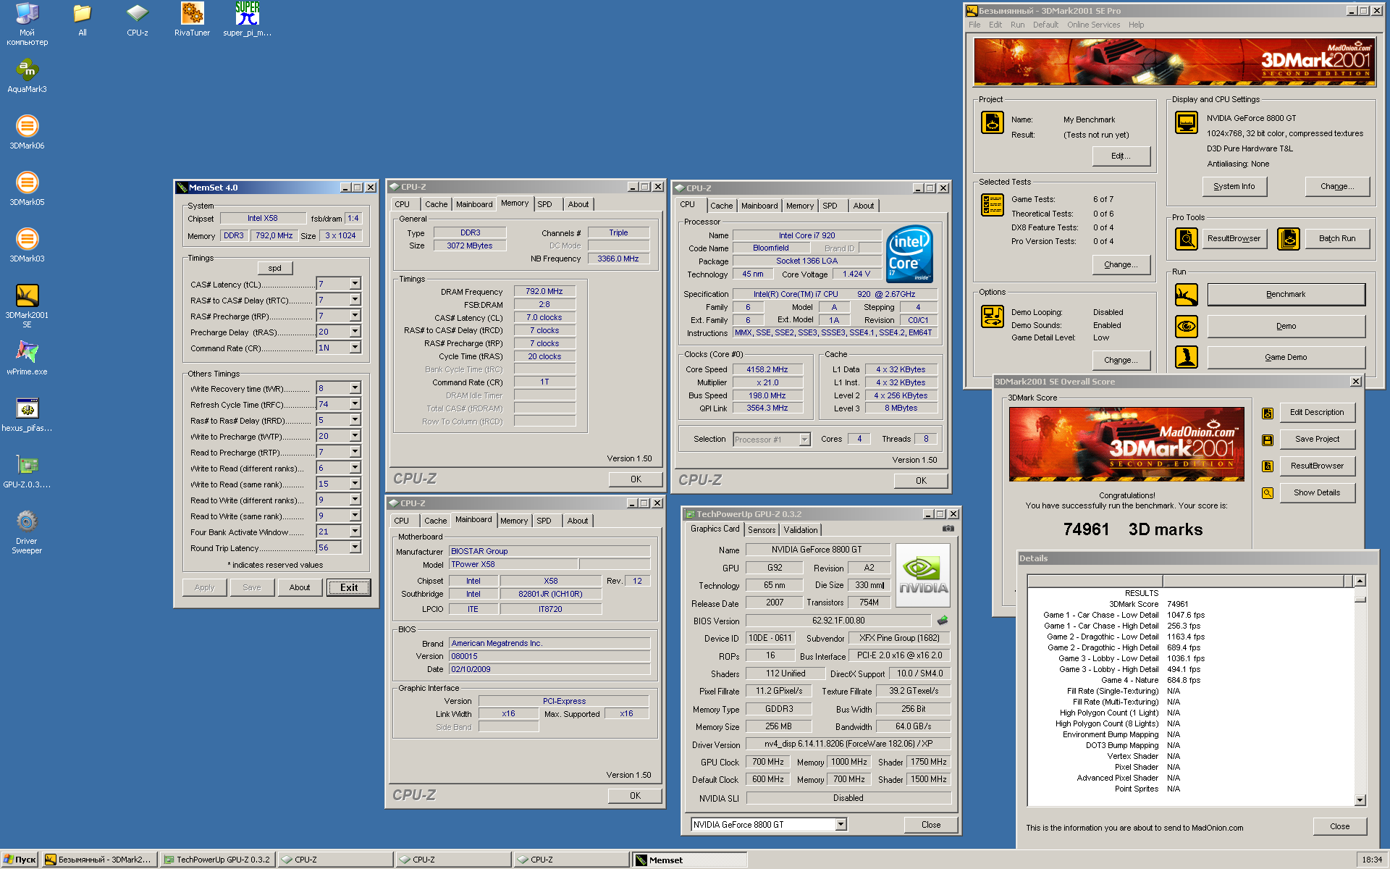Click GPU-Z screenshot camera icon
1390x869 pixels.
coord(948,529)
